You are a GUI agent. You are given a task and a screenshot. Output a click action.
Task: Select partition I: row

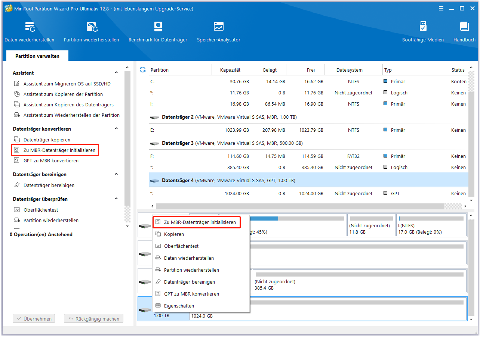(308, 104)
